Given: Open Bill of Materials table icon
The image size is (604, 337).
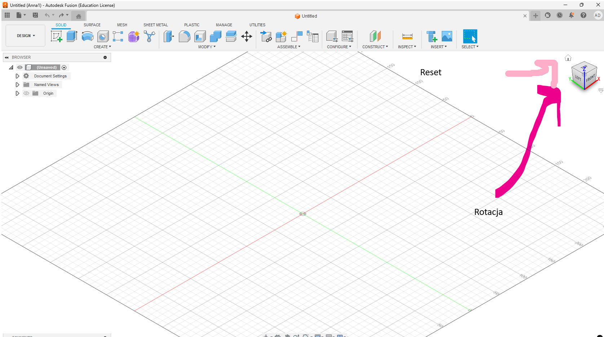Looking at the screenshot, I should pos(313,36).
